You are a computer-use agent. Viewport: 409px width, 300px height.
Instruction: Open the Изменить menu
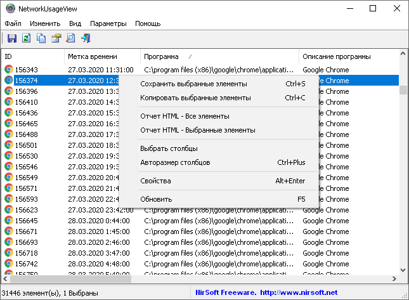point(45,23)
